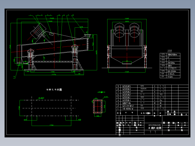
Task: Click the GZSS900×2400 drawing number in title block
Action: (x=154, y=125)
